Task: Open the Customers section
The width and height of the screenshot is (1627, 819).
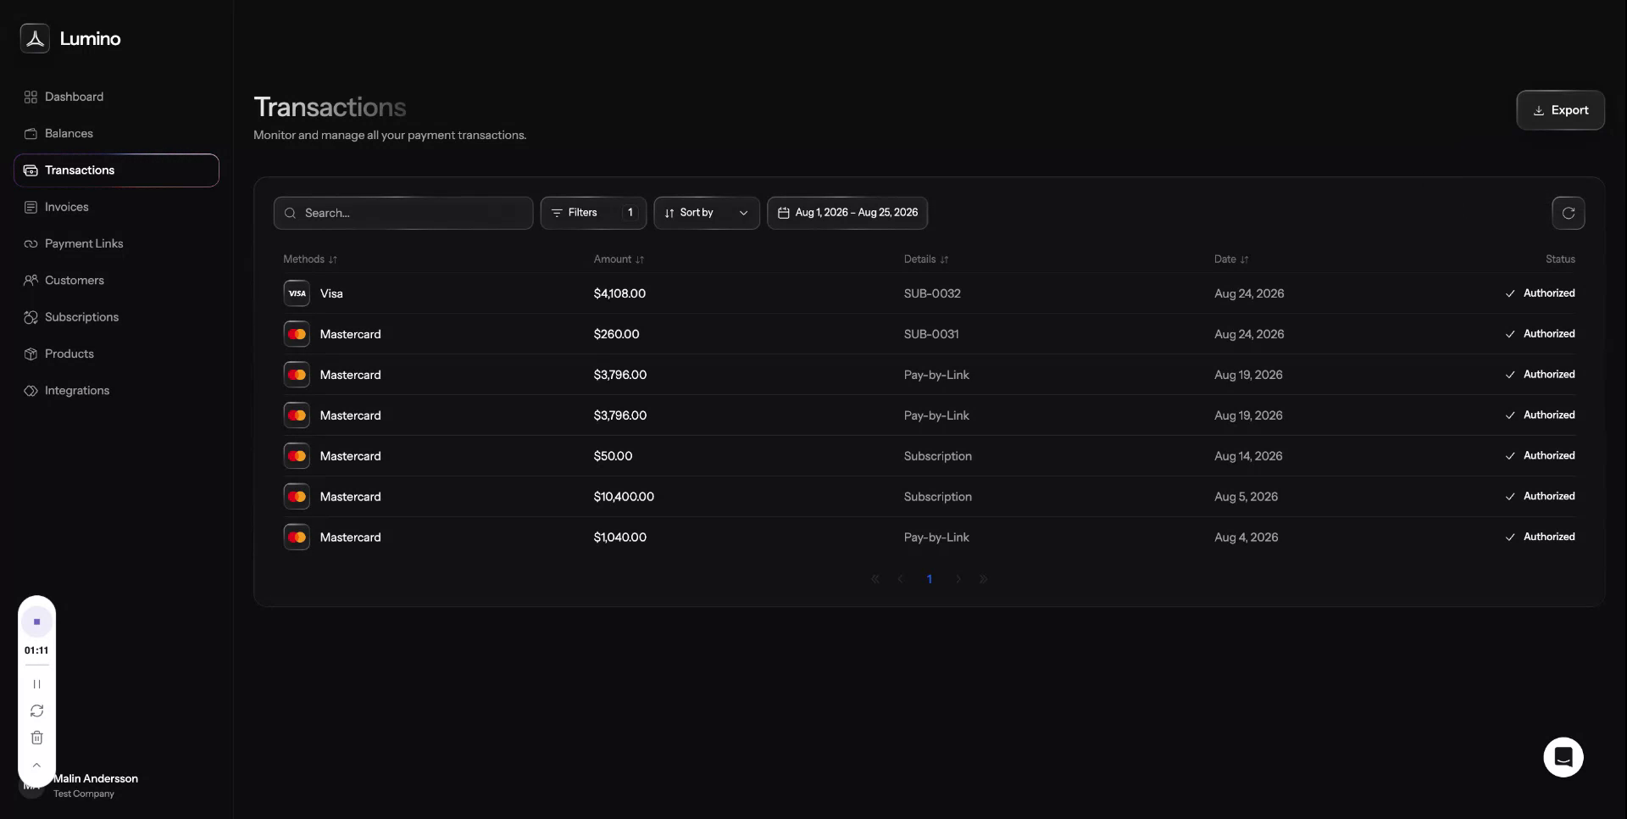Action: click(x=116, y=280)
